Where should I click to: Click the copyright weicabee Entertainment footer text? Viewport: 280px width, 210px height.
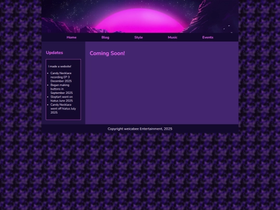140,129
